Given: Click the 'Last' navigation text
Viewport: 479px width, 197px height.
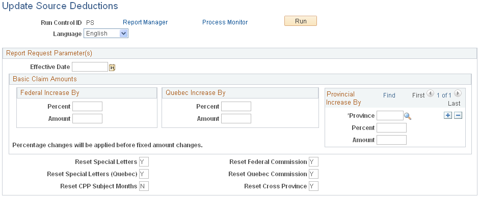Looking at the screenshot, I should [454, 104].
